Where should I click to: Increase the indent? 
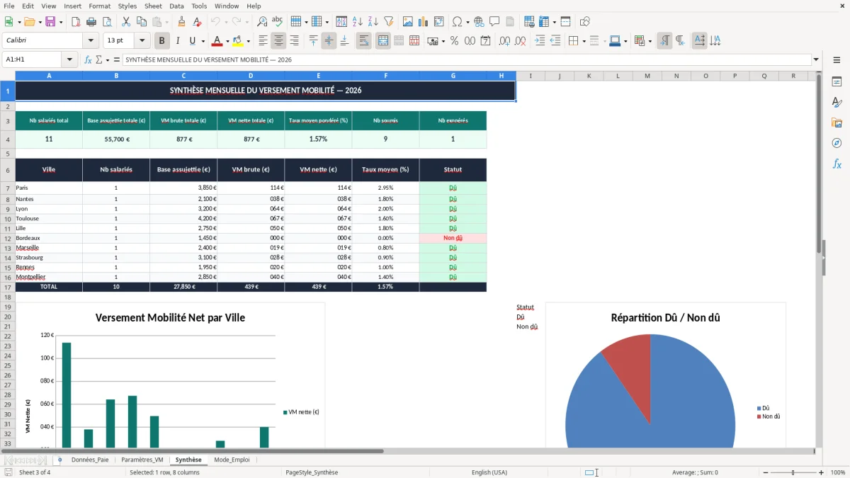540,41
